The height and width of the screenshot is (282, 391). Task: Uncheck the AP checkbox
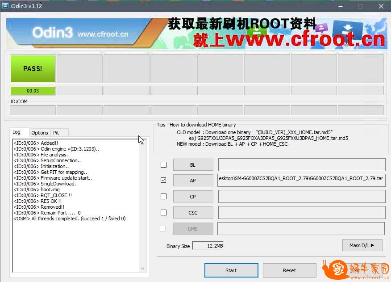163,180
